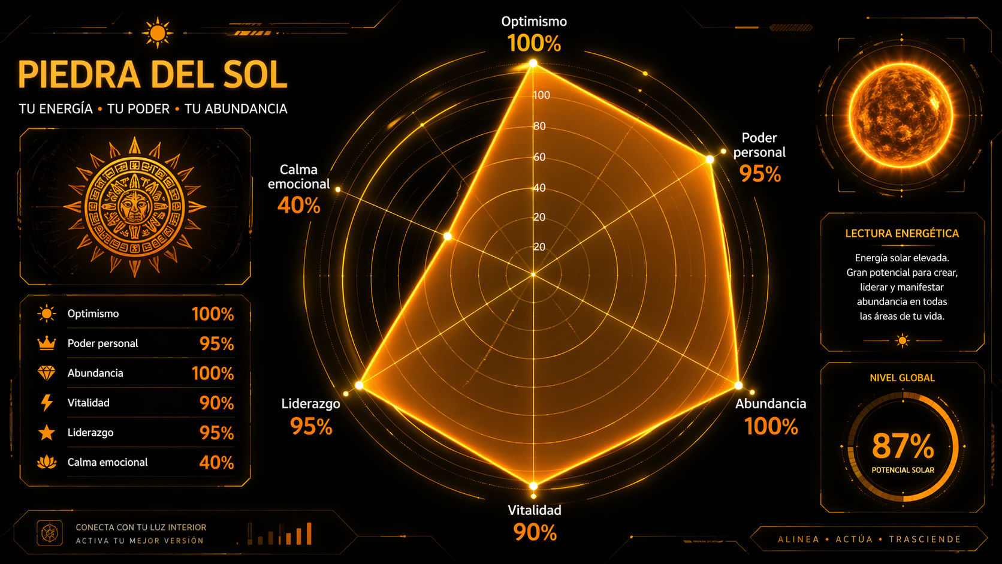Viewport: 1002px width, 564px height.
Task: Click the 'Energía solar elevada.' line
Action: point(902,258)
